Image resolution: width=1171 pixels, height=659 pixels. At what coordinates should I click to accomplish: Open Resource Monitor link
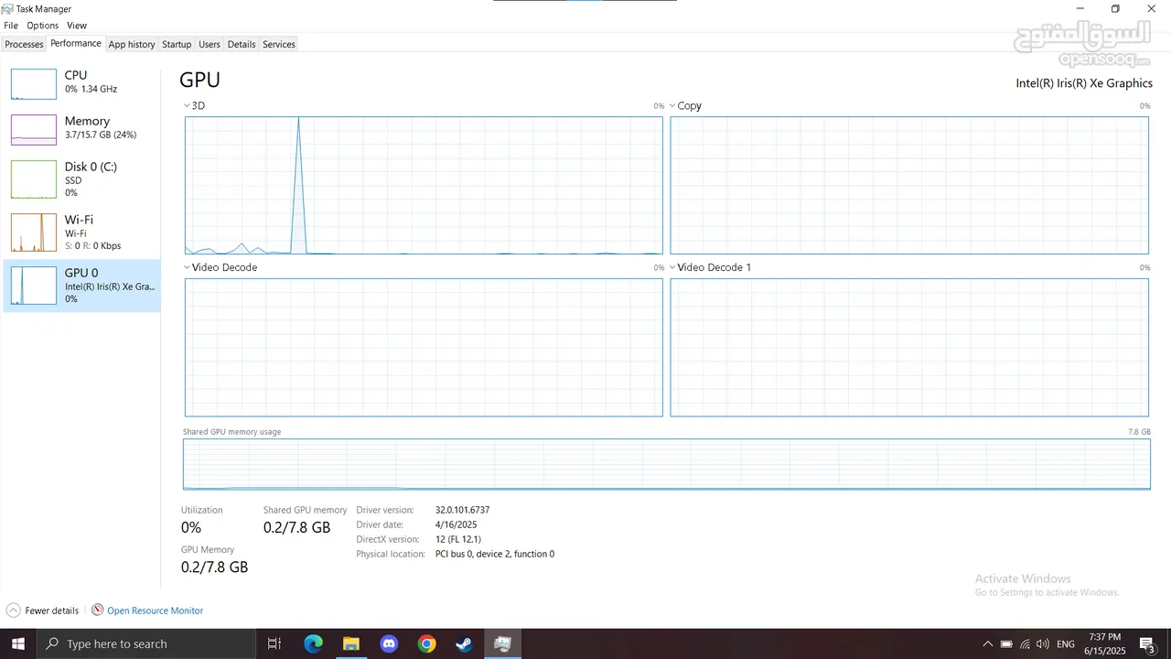click(x=155, y=610)
